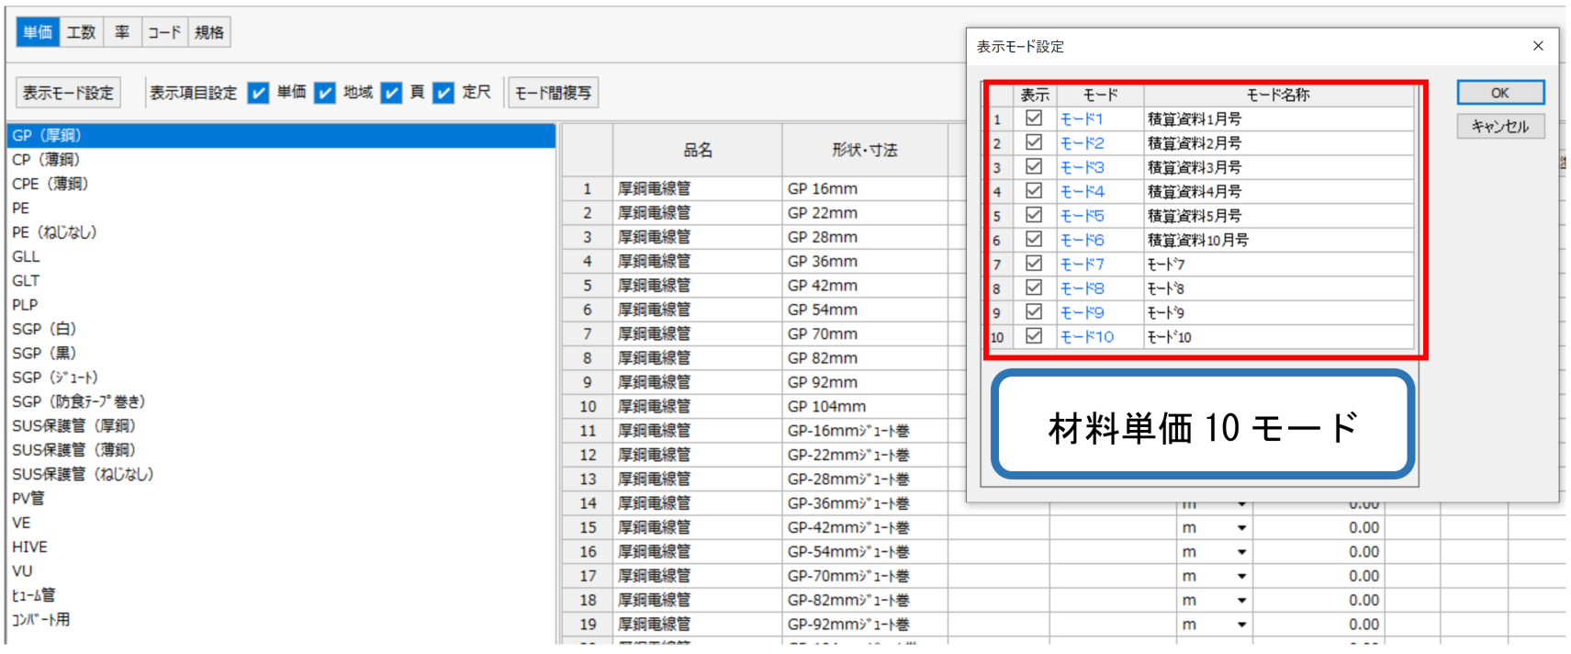The height and width of the screenshot is (654, 1571).
Task: Close the 表示モード設定 dialog
Action: pyautogui.click(x=1538, y=46)
